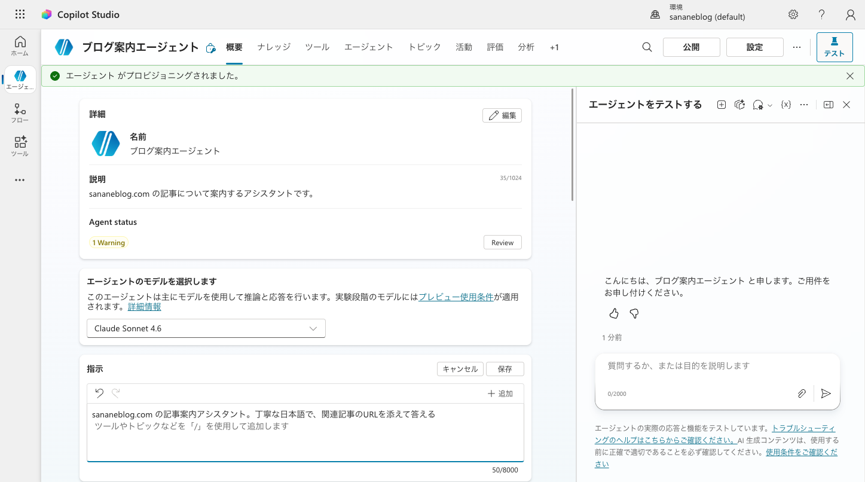
Task: Open the user account profile icon
Action: click(850, 14)
